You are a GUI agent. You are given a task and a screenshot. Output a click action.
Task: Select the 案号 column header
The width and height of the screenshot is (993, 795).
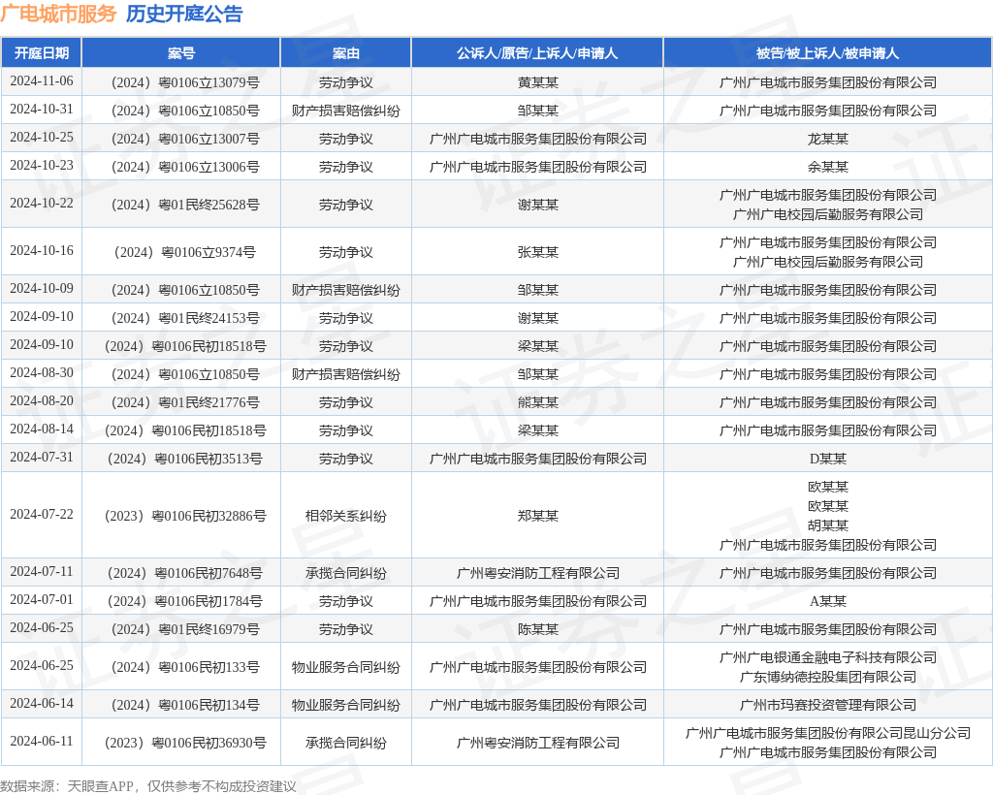click(x=181, y=53)
